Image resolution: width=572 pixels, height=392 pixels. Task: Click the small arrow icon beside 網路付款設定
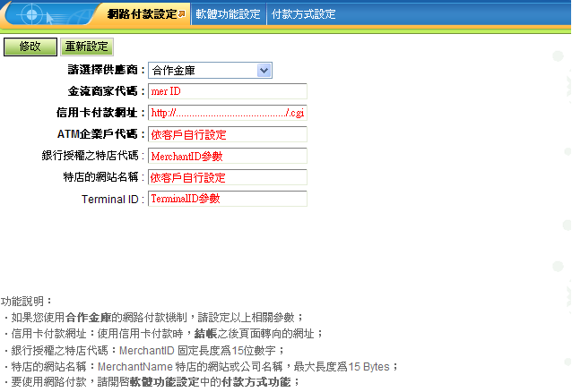tap(182, 14)
